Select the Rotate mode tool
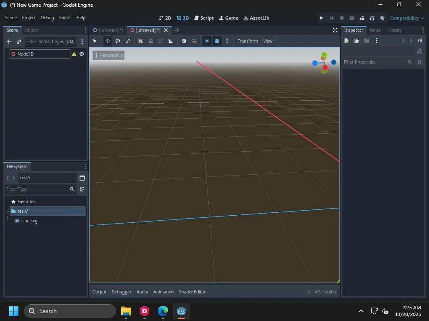This screenshot has height=321, width=429. click(x=118, y=41)
